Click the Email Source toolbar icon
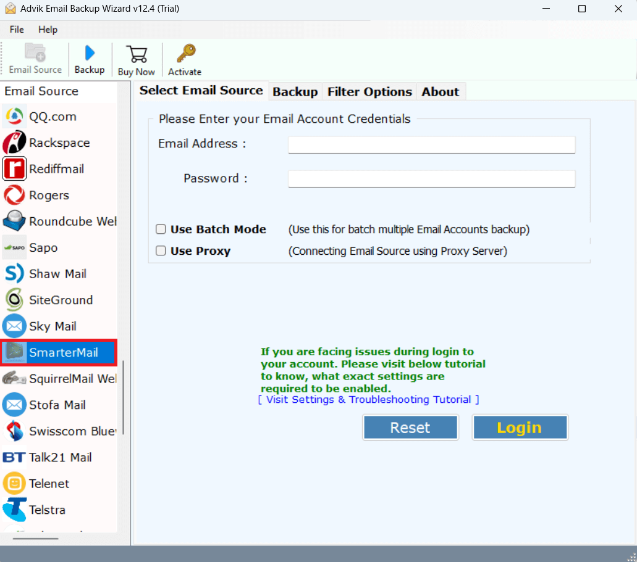 35,53
